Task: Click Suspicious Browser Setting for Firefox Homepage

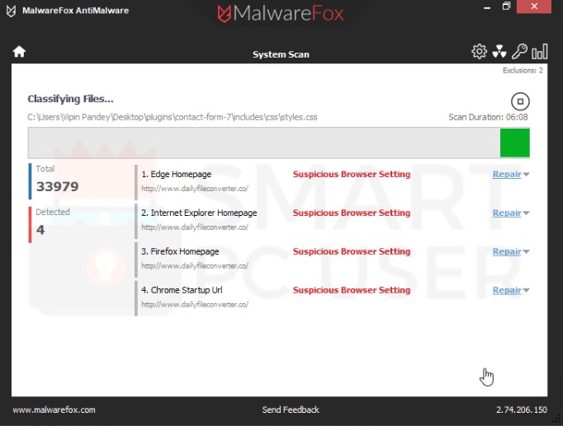Action: (352, 251)
